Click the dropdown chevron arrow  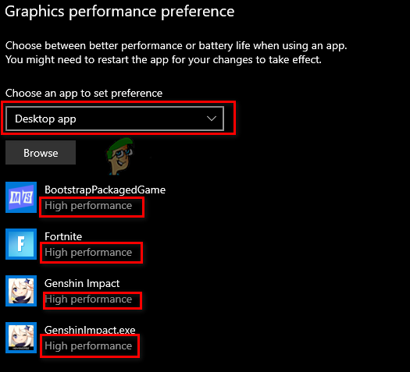coord(212,119)
